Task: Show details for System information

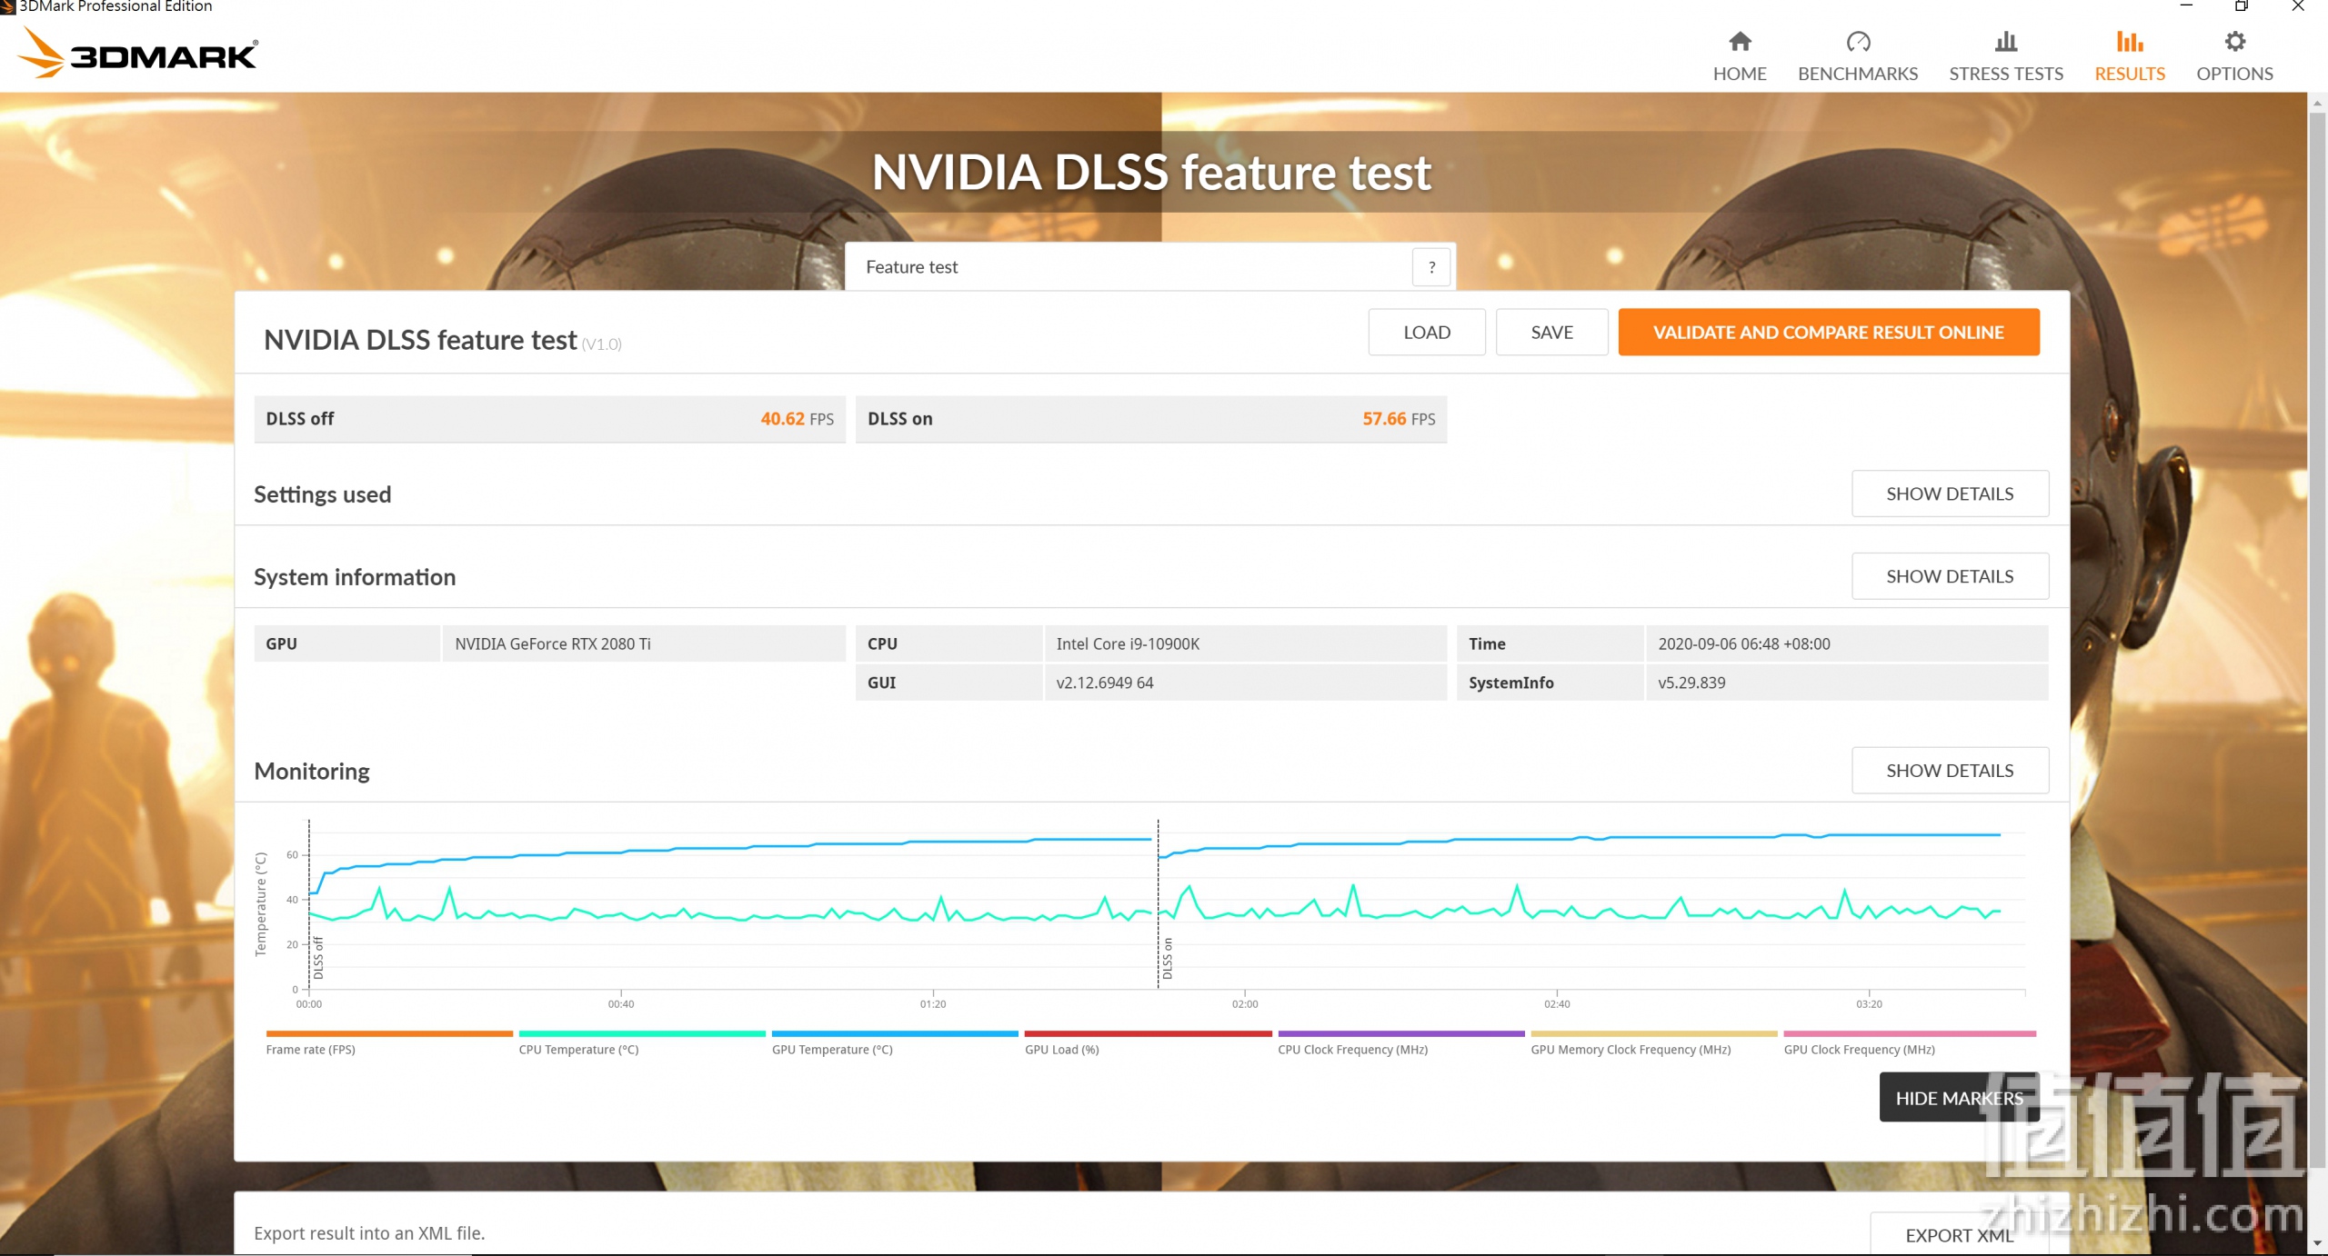Action: pyautogui.click(x=1950, y=576)
